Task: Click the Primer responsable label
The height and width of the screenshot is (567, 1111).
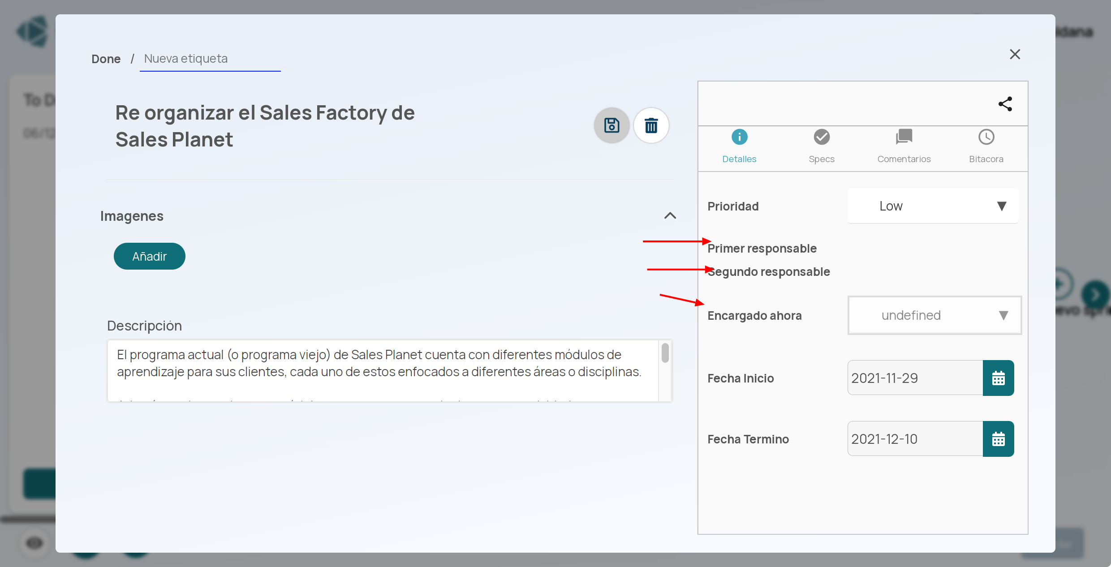Action: tap(762, 249)
